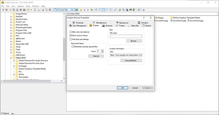This screenshot has width=219, height=115.
Task: Open the D:\Videos RAW path dropdown
Action: (x=217, y=14)
